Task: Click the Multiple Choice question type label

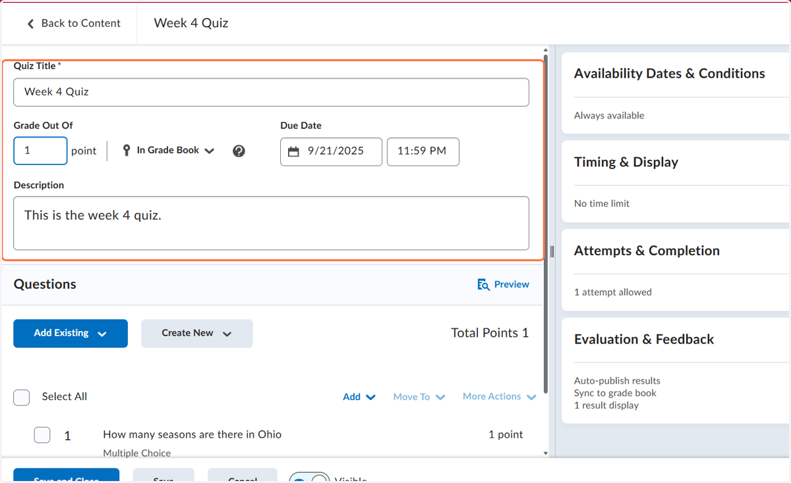Action: pyautogui.click(x=137, y=453)
